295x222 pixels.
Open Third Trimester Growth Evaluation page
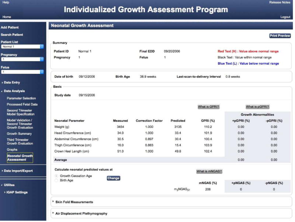[x=20, y=142]
